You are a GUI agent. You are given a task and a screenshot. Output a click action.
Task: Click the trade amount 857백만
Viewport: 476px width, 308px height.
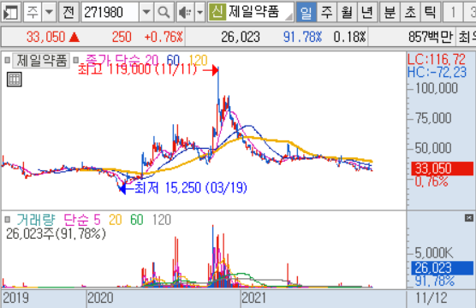tap(431, 37)
